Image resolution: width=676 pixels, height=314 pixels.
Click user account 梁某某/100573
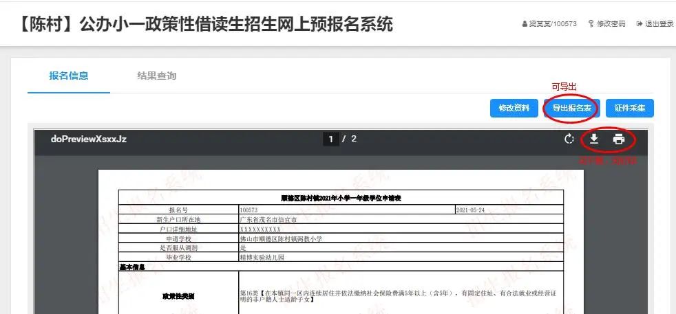tap(549, 24)
